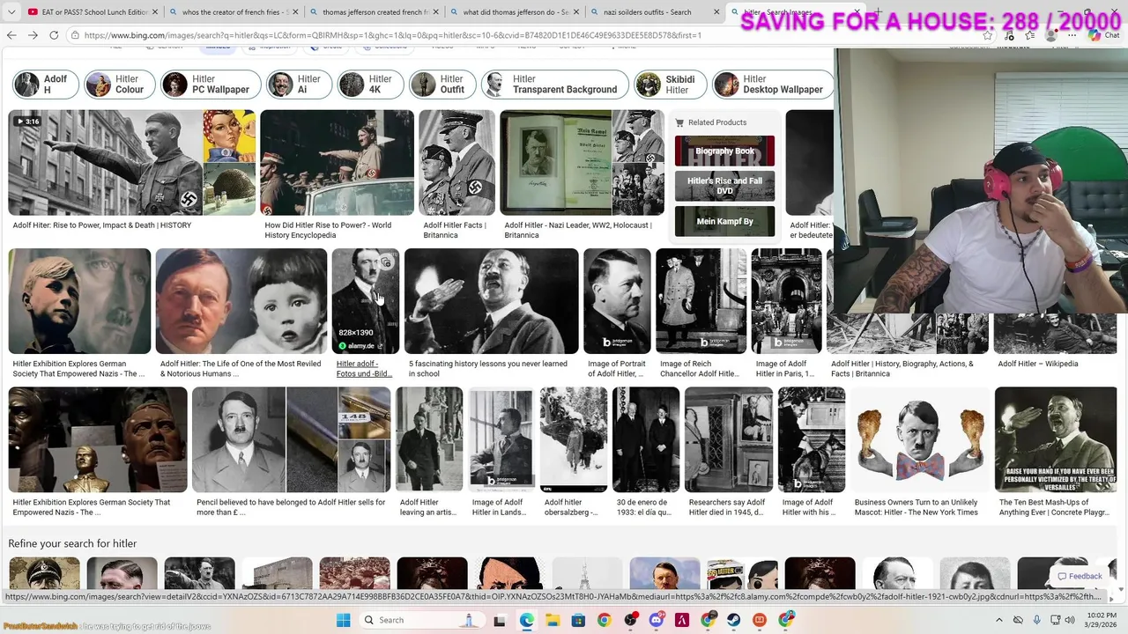The image size is (1128, 634).
Task: Play the 3:16 video thumbnail from HISTORY
Action: pos(106,163)
